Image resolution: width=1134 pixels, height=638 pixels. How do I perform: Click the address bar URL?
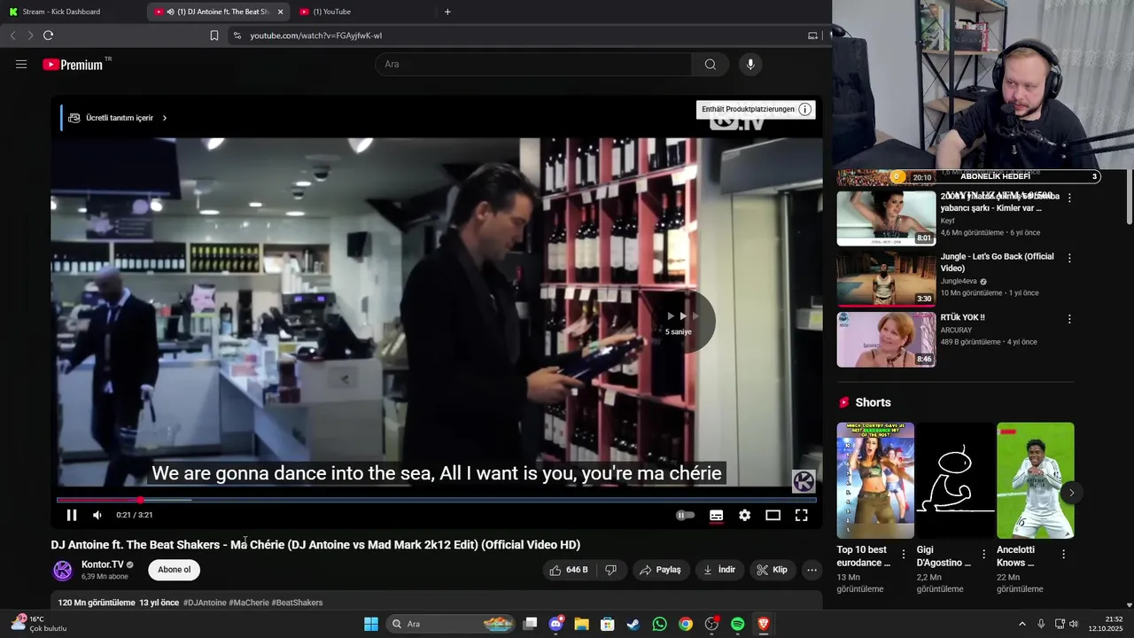tap(316, 35)
